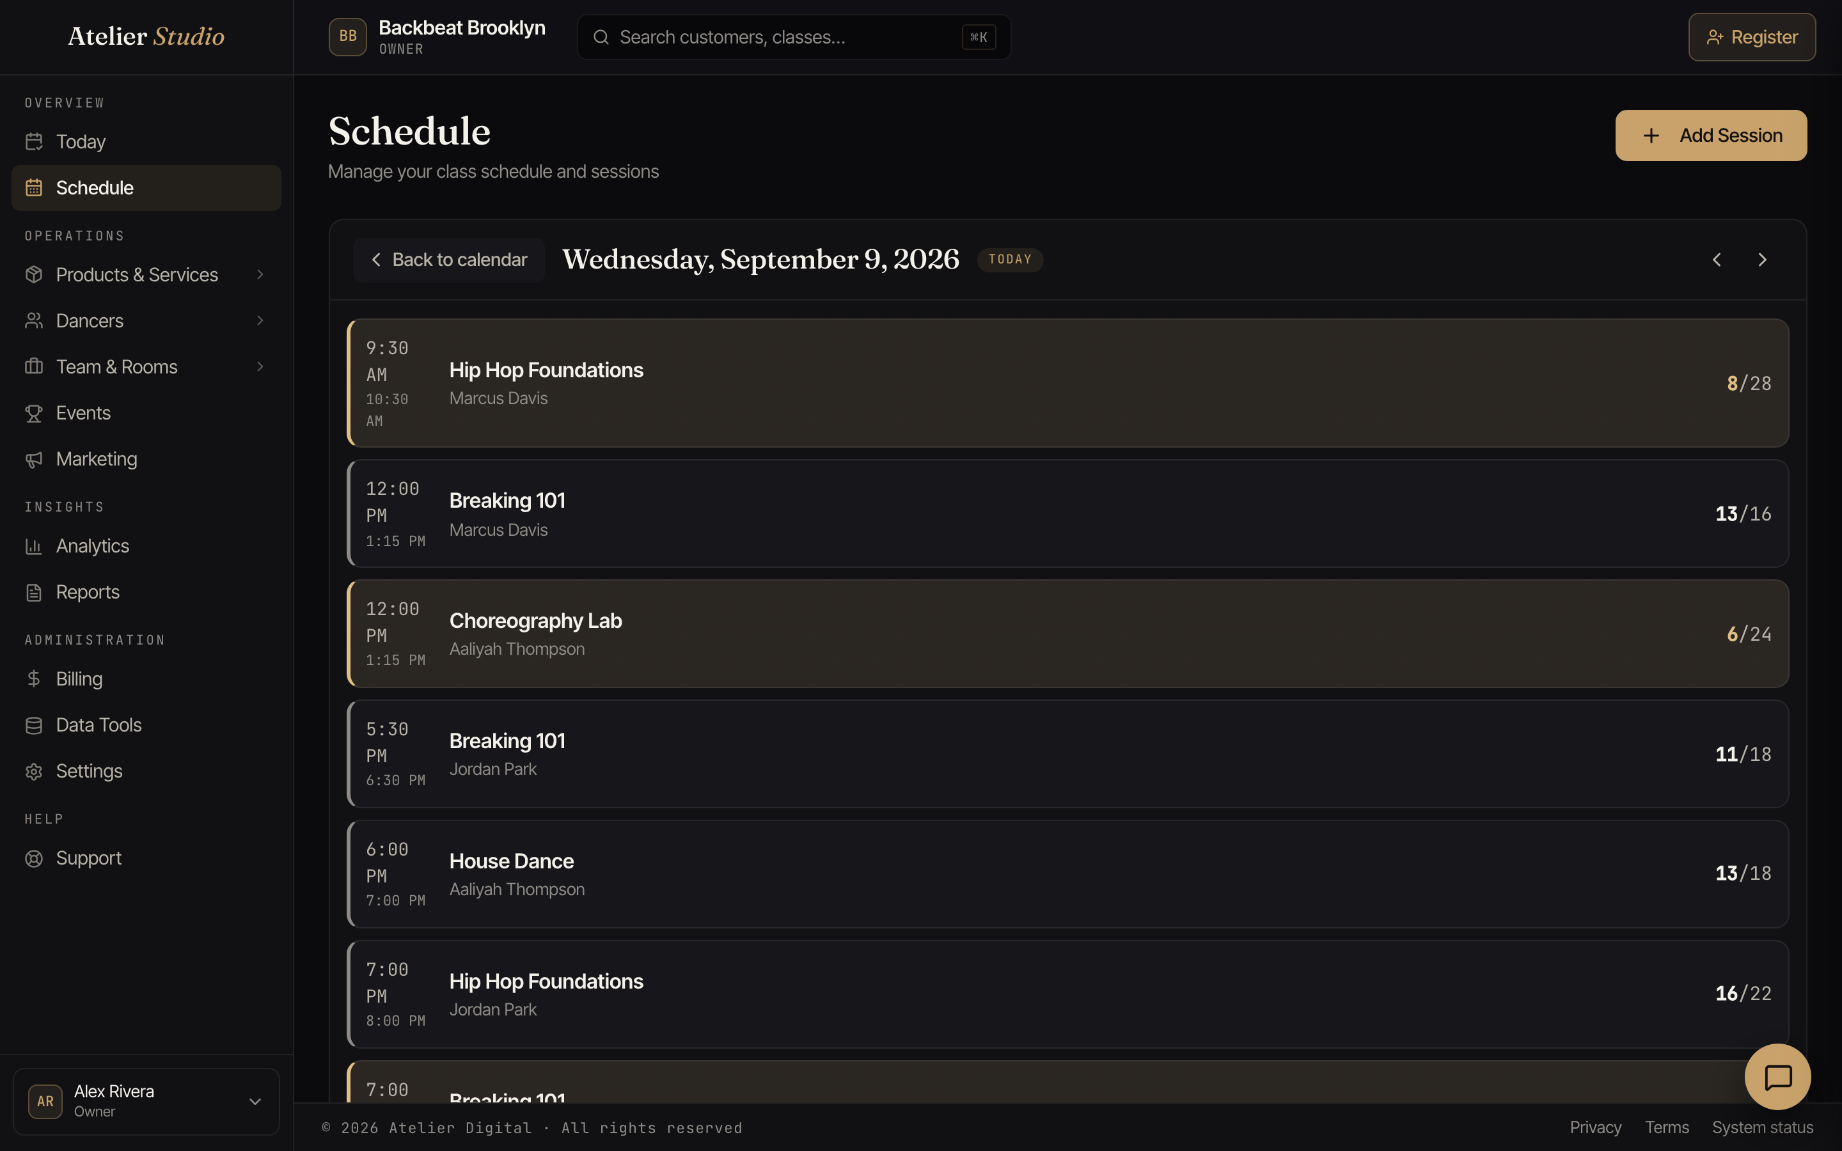Click the Marketing megaphone icon
1842x1151 pixels.
point(33,459)
